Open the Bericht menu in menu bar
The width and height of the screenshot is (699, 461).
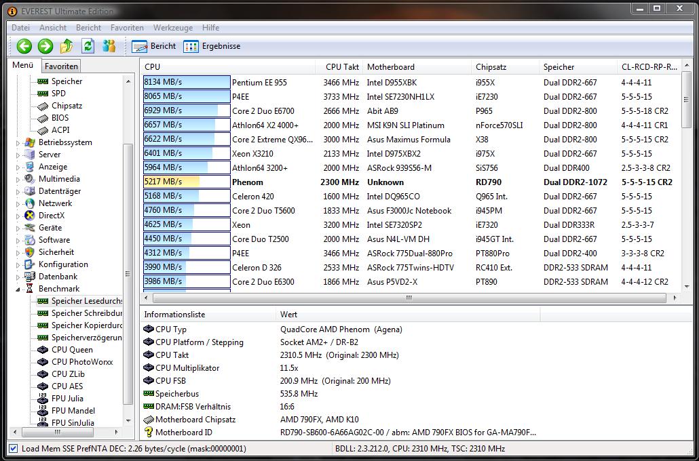click(x=88, y=28)
